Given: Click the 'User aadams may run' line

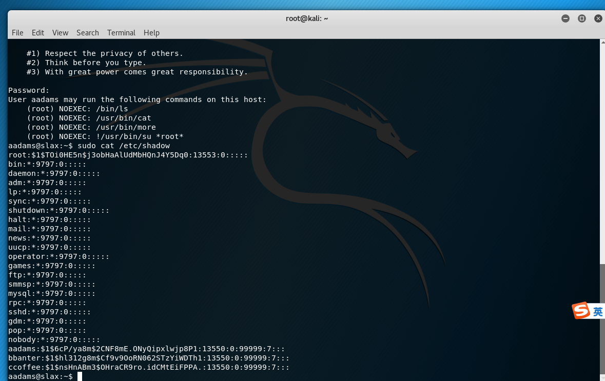Looking at the screenshot, I should click(138, 99).
